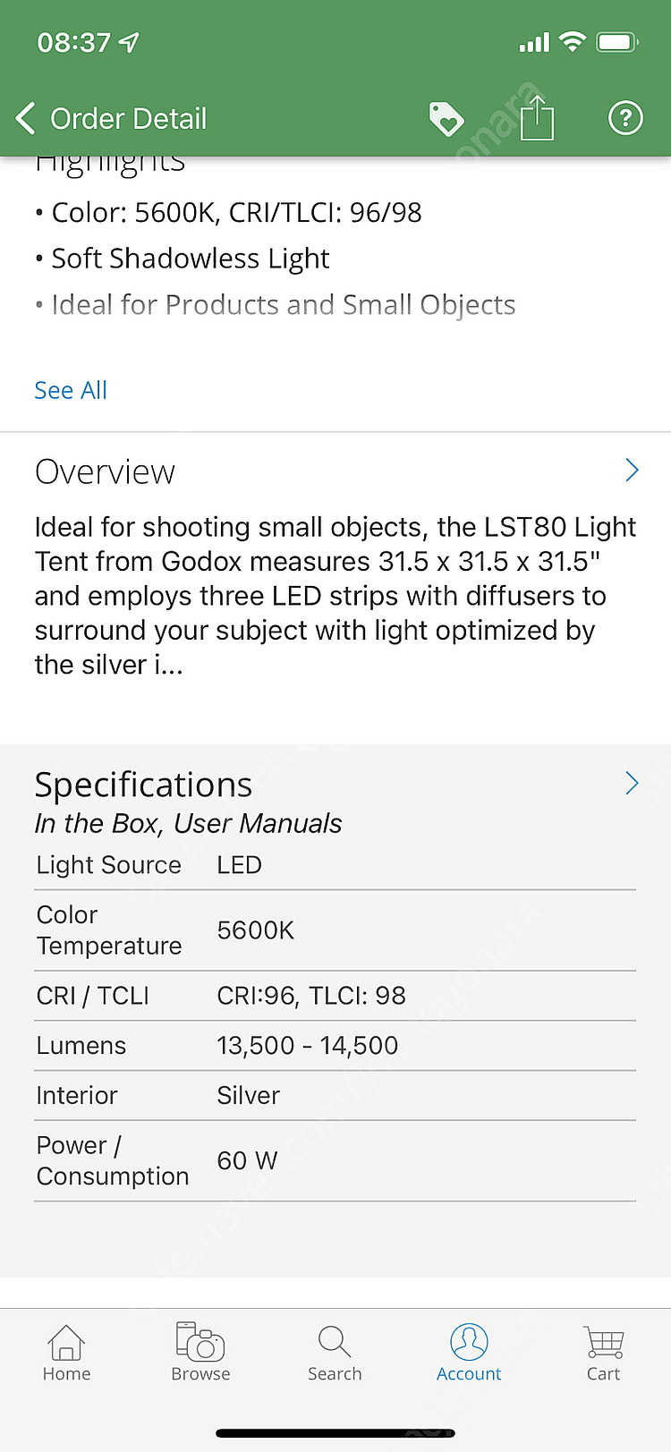Tap the Color Temperature specification row

(x=335, y=930)
